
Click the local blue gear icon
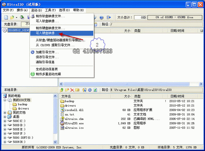90,90
